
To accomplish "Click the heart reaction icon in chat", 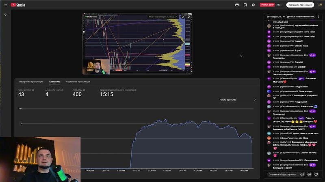I will (316, 174).
